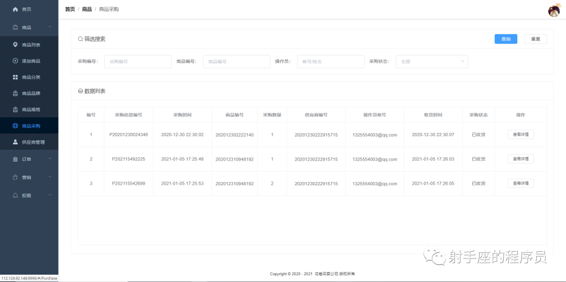Click the 添加商品 plus circle icon
This screenshot has height=282, width=566.
pyautogui.click(x=15, y=61)
